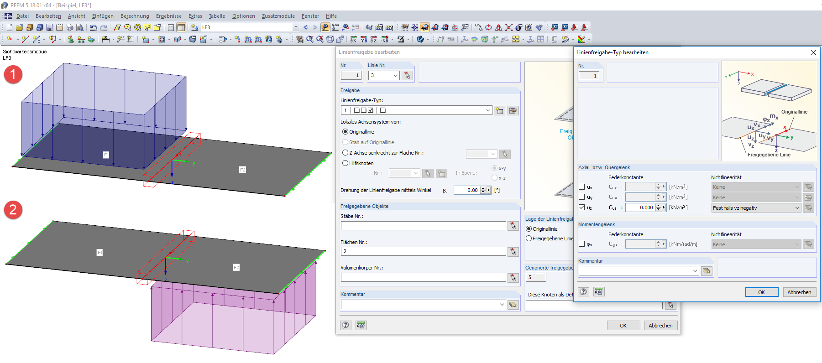This screenshot has height=363, width=822.
Task: Undo the last action
Action: pyautogui.click(x=93, y=27)
